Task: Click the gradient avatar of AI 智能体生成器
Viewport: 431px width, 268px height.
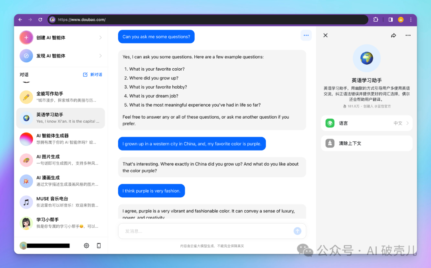Action: click(x=26, y=139)
